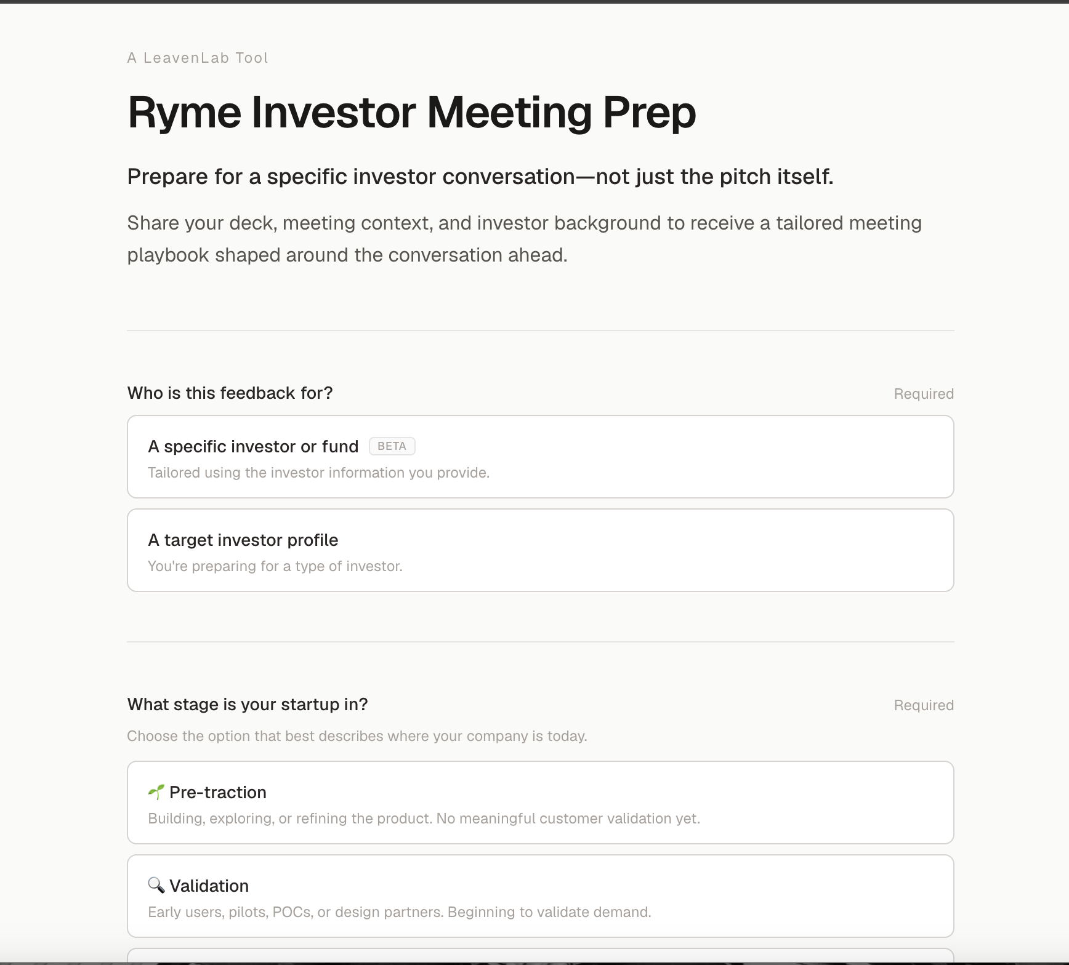Viewport: 1069px width, 965px height.
Task: Choose "A target investor profile" option
Action: pos(541,550)
